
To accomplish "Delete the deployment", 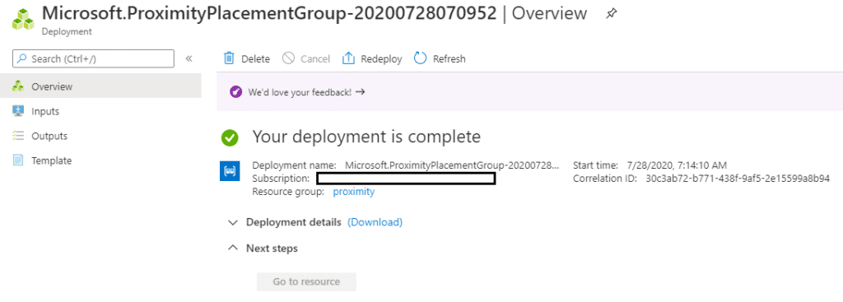I will [247, 58].
